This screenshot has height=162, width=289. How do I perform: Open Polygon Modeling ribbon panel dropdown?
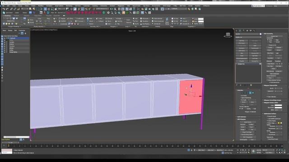coord(14,27)
